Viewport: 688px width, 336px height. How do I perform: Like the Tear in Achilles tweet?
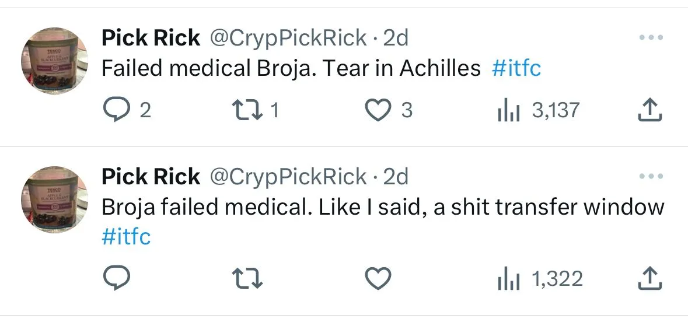pyautogui.click(x=378, y=110)
